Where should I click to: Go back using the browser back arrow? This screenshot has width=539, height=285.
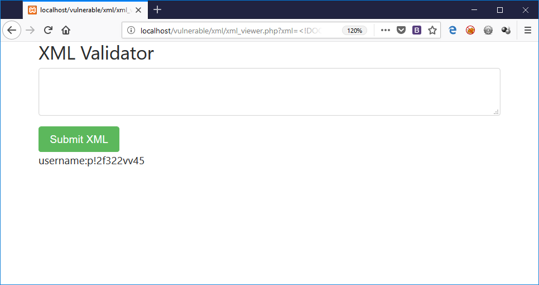click(12, 31)
